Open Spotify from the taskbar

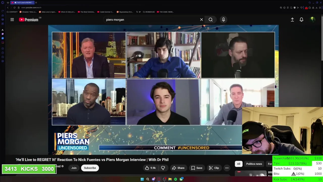tap(176, 179)
